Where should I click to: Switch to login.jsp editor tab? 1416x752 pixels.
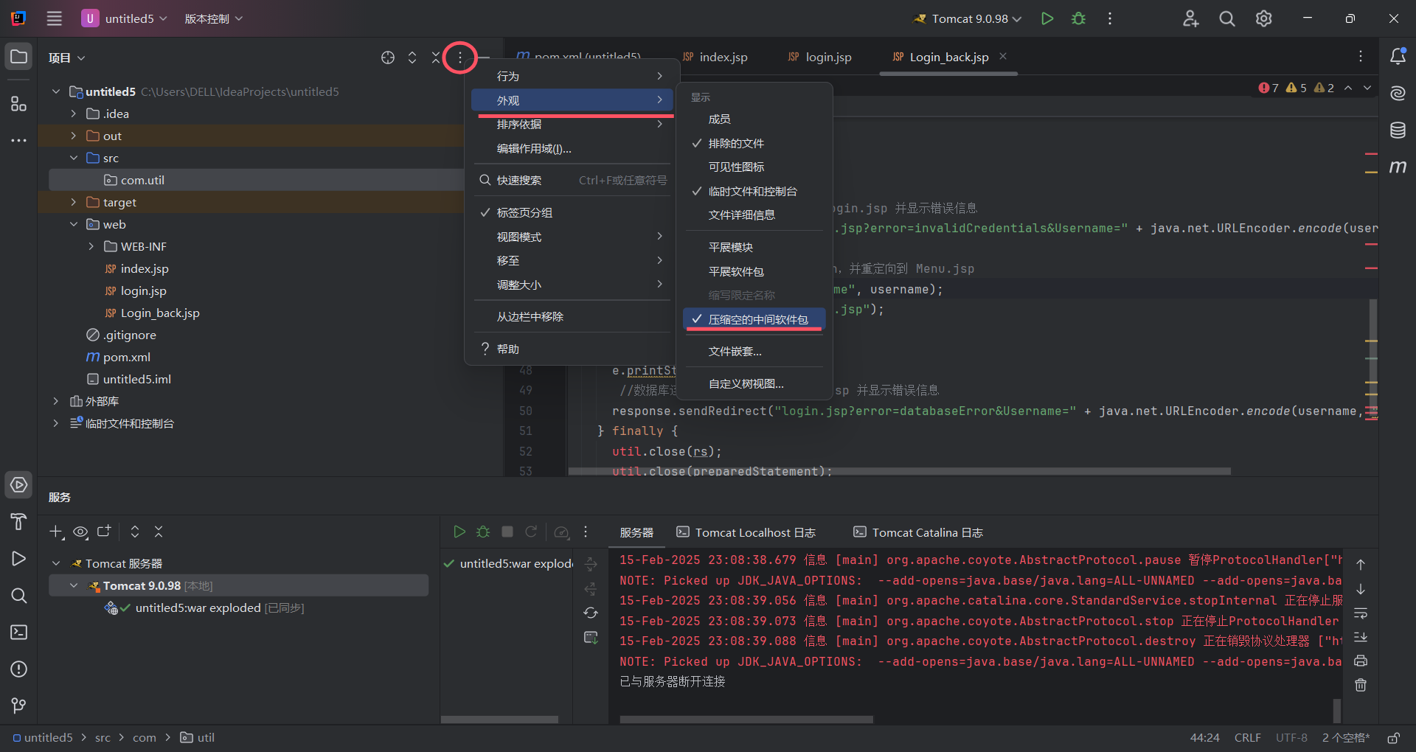click(x=819, y=57)
